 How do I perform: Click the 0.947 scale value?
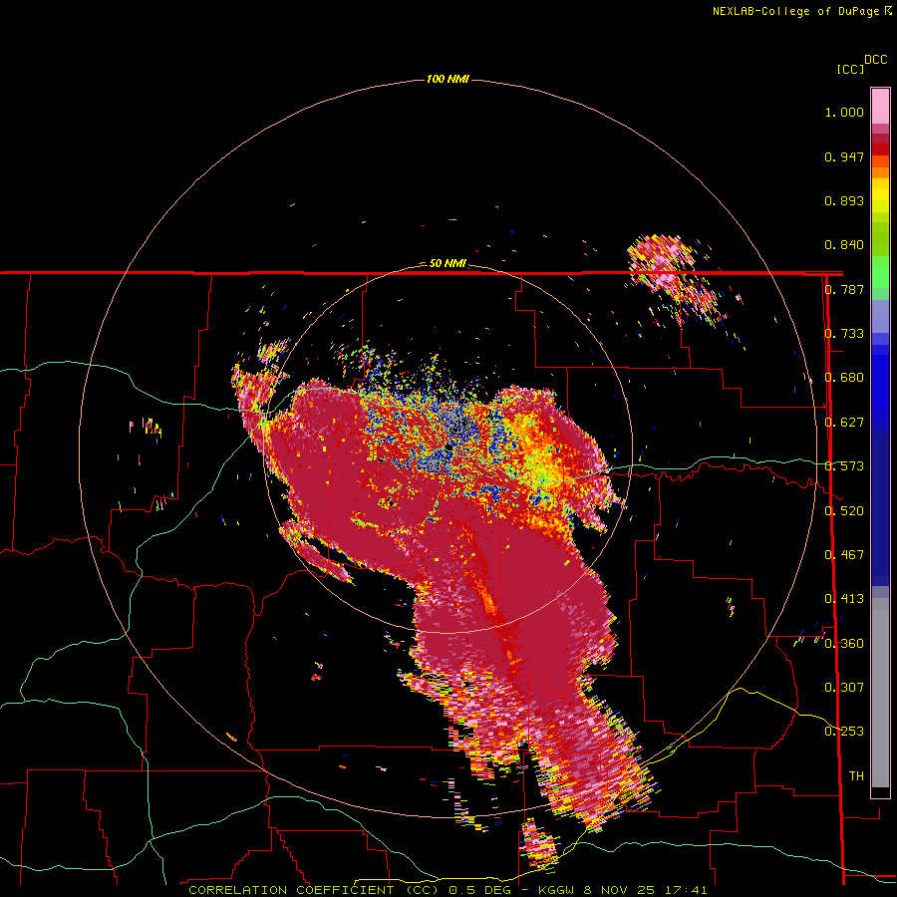pos(844,156)
